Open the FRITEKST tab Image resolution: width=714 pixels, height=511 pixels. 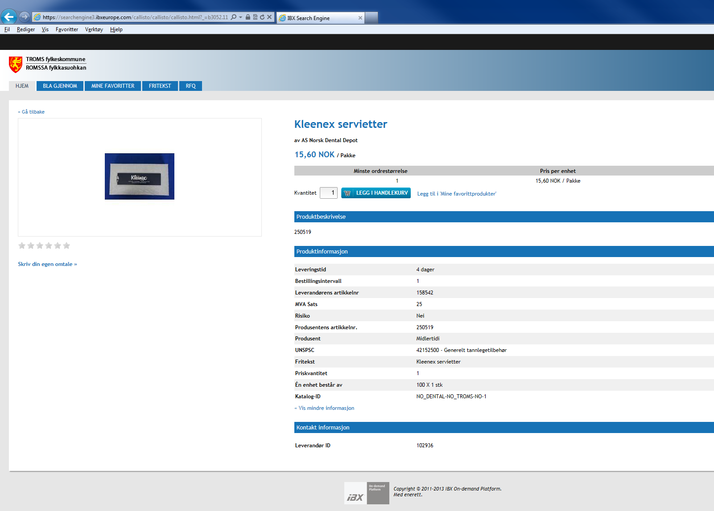pyautogui.click(x=160, y=86)
